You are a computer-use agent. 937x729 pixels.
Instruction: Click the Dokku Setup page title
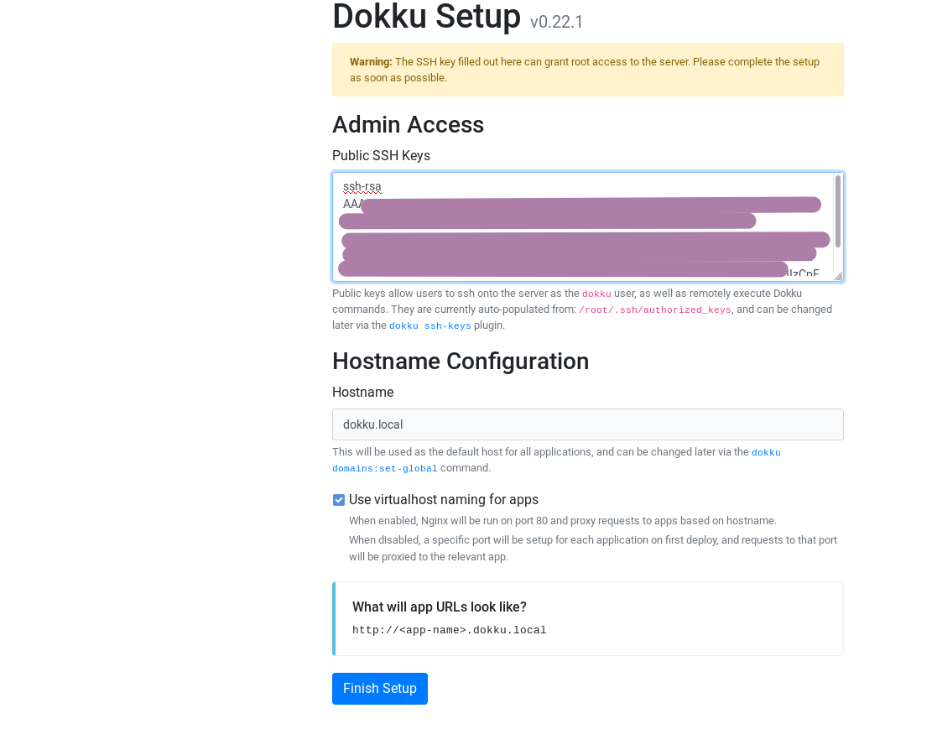click(x=426, y=17)
